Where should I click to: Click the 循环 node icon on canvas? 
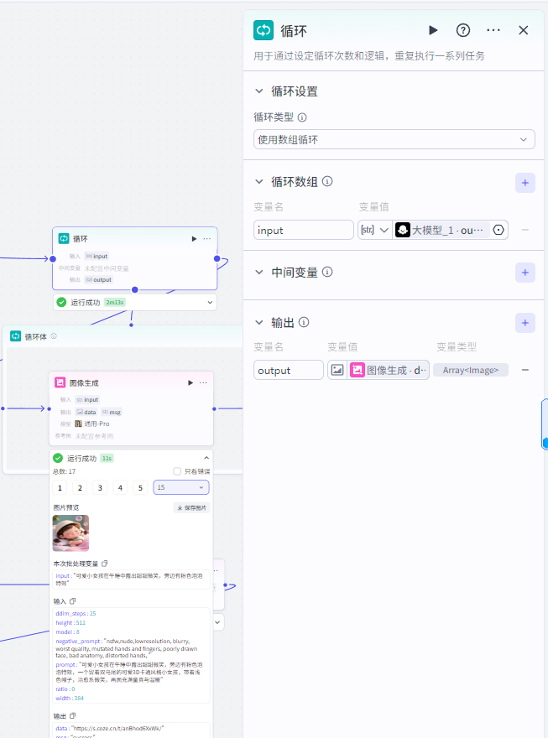tap(64, 238)
